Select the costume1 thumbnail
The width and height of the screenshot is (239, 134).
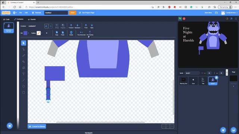click(x=9, y=28)
